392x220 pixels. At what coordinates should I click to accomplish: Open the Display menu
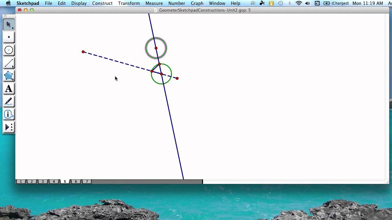(79, 3)
